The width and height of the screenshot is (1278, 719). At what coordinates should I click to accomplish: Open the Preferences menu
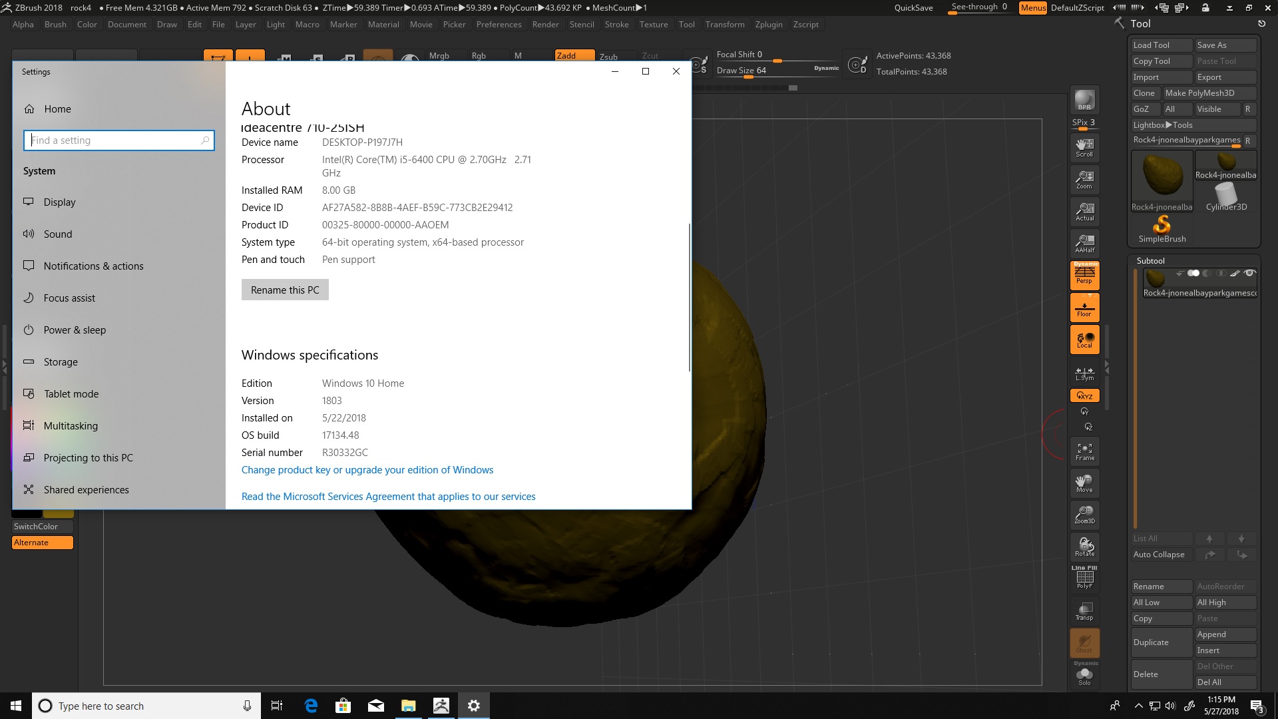coord(499,25)
